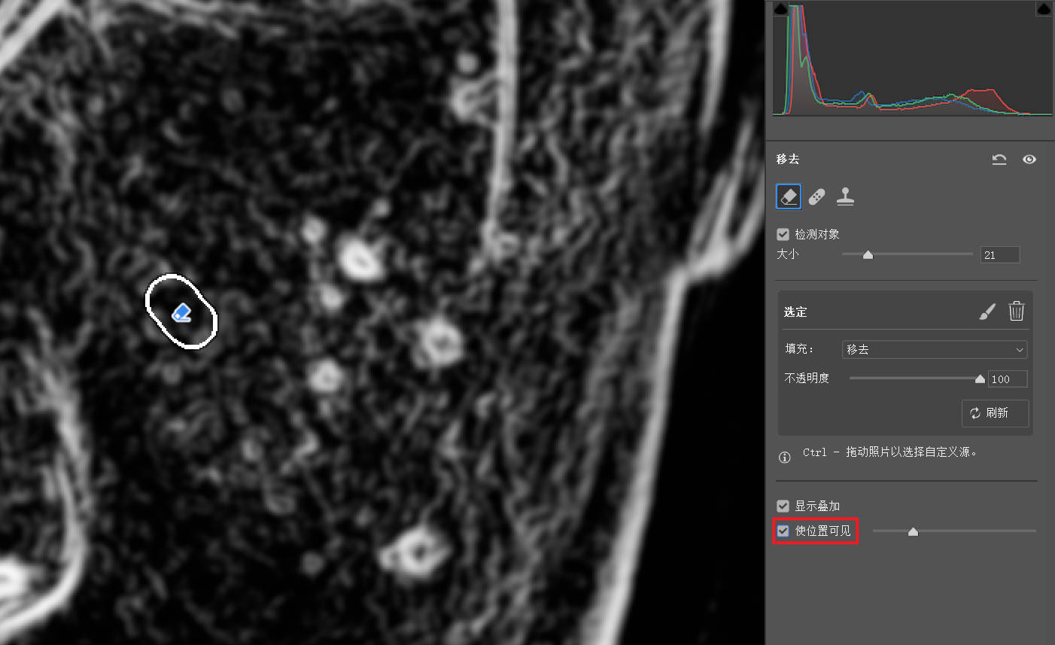Adjust the 使位置可见 threshold slider

tap(913, 531)
